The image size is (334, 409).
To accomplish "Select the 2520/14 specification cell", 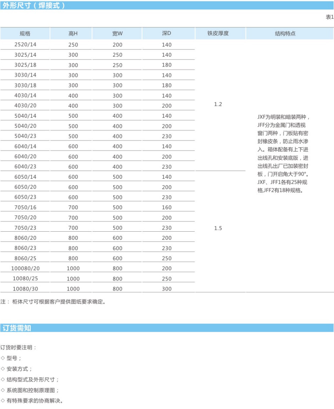I will (x=25, y=45).
